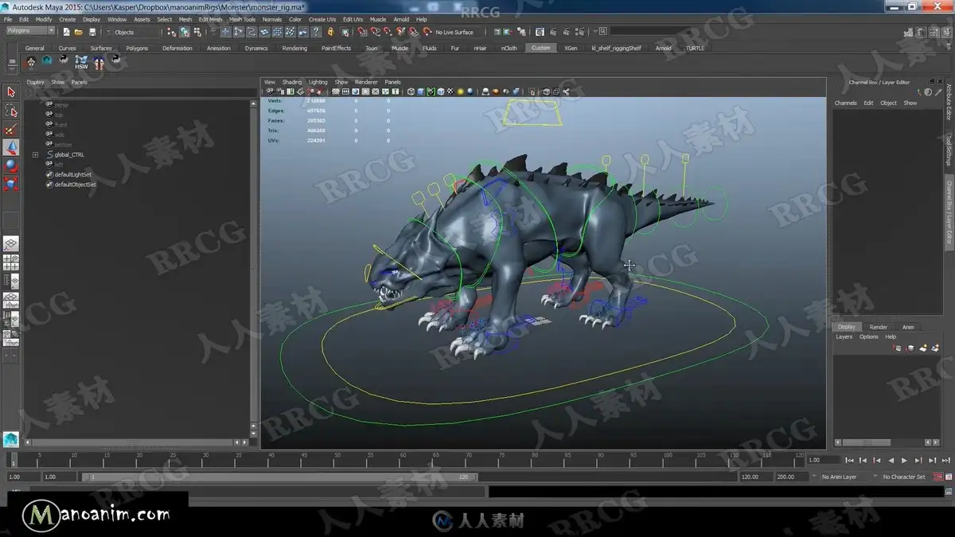This screenshot has width=955, height=537.
Task: Open the Edit Mesh menu
Action: [210, 19]
